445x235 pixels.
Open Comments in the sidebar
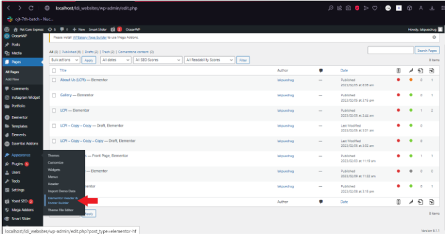point(20,89)
